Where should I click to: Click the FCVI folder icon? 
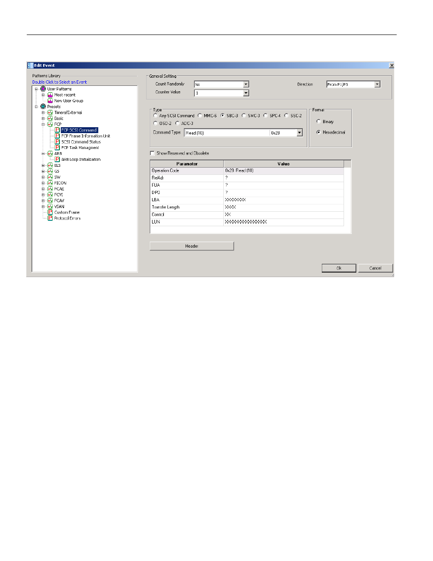[x=50, y=195]
